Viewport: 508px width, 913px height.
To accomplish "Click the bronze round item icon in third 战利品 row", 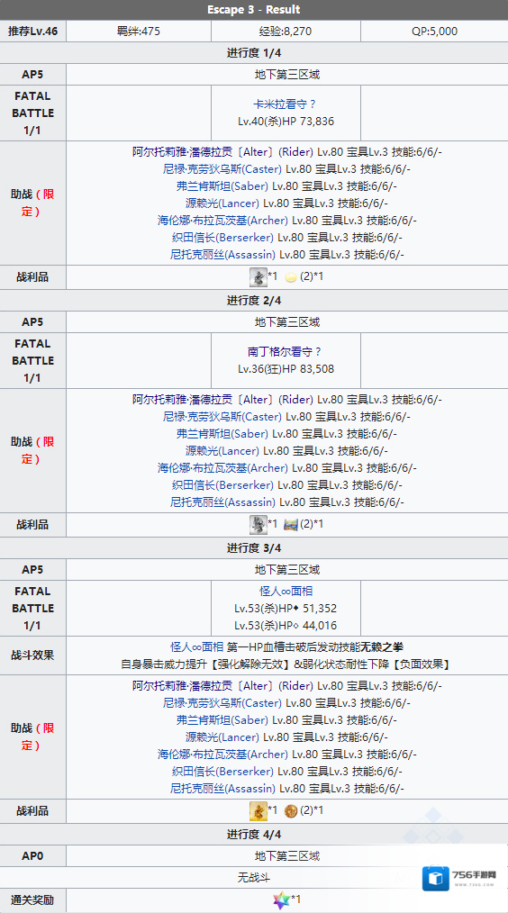I will click(291, 810).
